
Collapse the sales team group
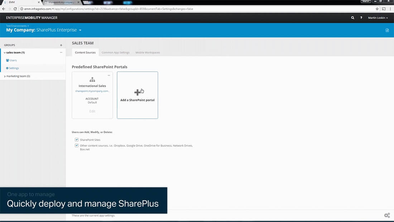(5, 53)
